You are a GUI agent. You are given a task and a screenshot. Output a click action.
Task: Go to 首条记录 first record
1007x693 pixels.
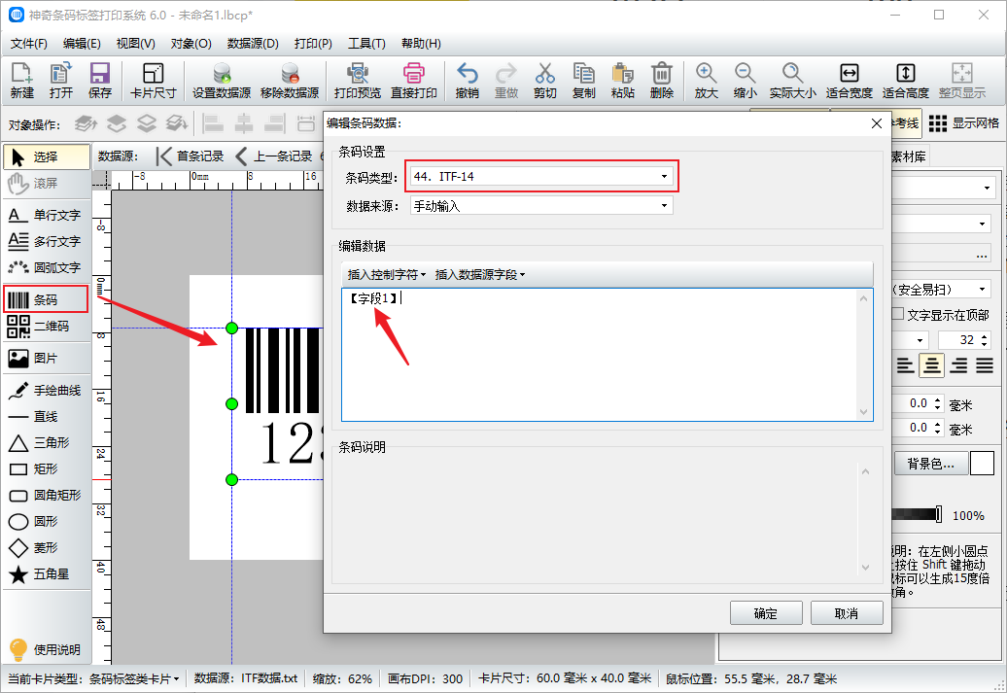point(191,156)
